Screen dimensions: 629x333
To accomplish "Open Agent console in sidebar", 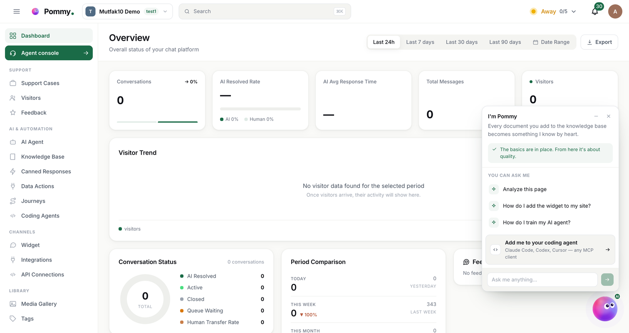I will (49, 53).
